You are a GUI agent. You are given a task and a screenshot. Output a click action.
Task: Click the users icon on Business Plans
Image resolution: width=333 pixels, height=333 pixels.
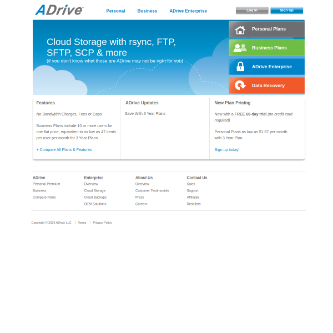tap(240, 48)
